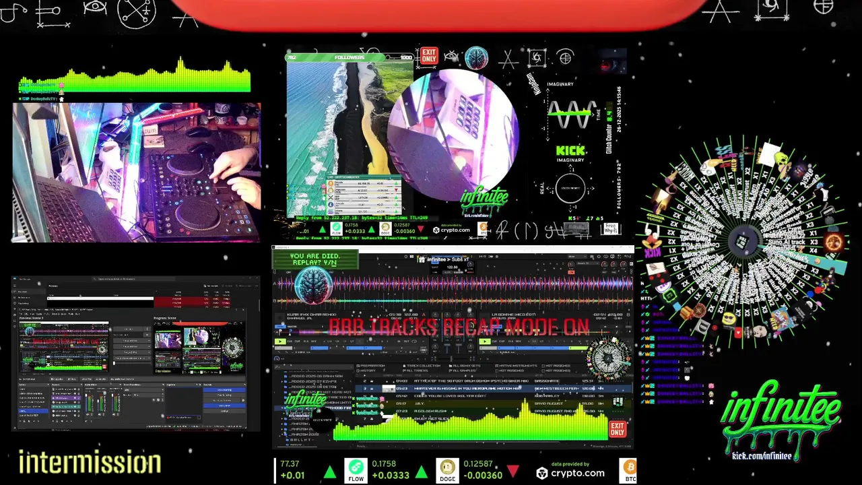The image size is (862, 485).
Task: Click the spiral-in-square symbol in center overlay
Action: coord(537,59)
